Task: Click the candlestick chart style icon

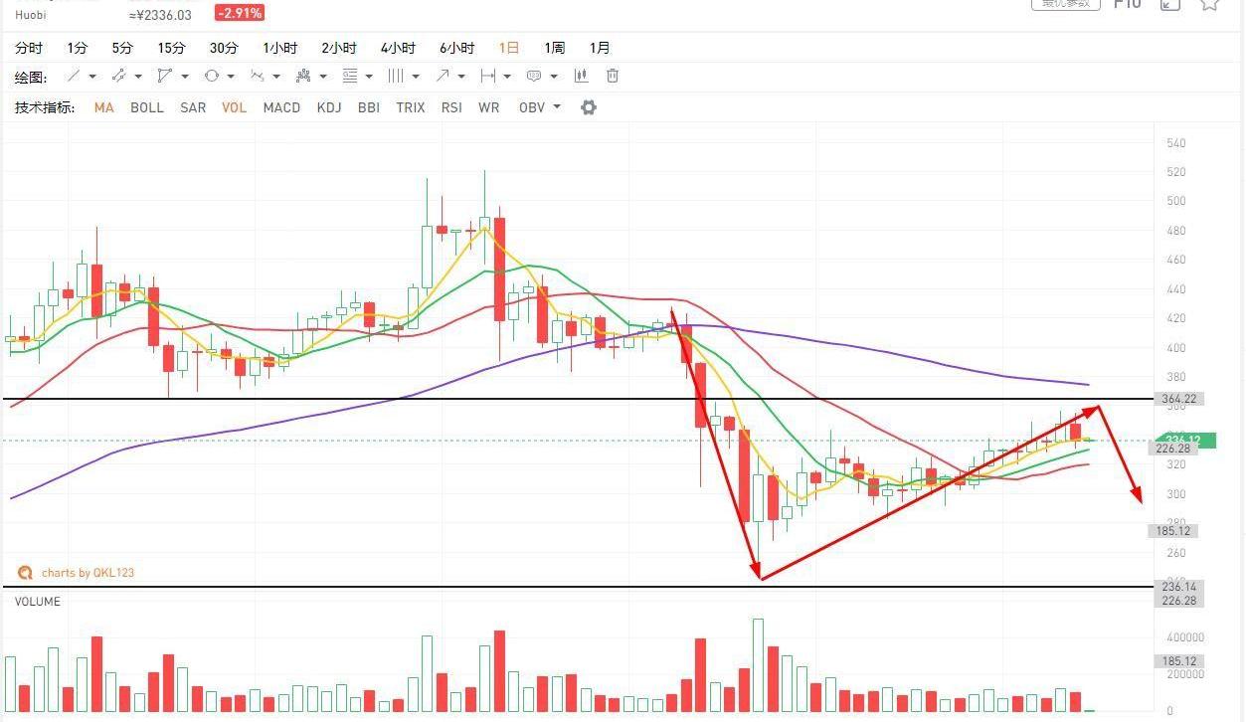Action: (x=582, y=77)
